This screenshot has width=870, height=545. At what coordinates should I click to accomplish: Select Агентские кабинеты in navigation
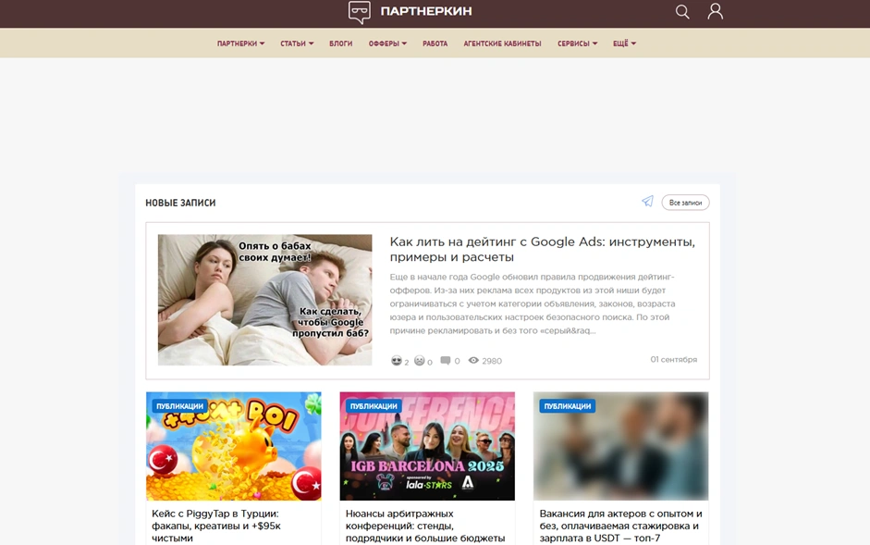pos(502,43)
